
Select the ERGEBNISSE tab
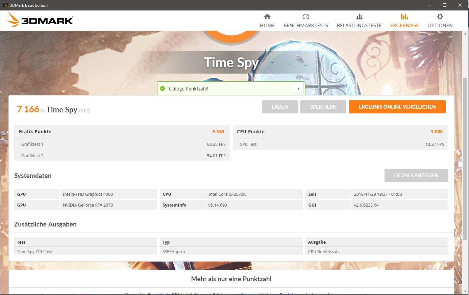404,21
